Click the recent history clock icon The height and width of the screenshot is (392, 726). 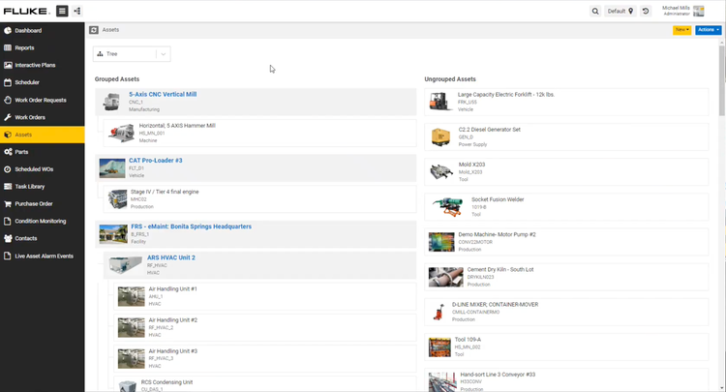646,11
